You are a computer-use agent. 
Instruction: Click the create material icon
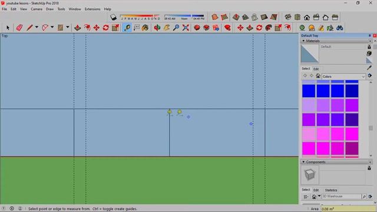369,54
